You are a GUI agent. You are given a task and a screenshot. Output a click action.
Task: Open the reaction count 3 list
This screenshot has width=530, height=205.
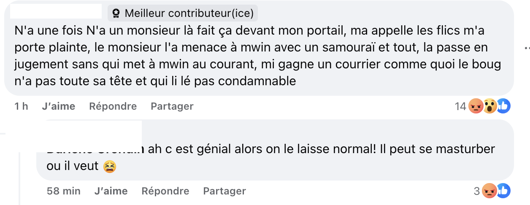coord(477,191)
